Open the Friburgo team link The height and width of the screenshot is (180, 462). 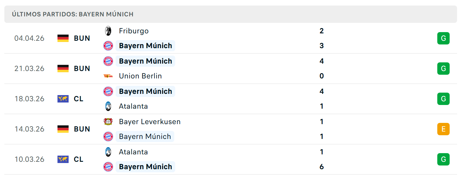(x=134, y=31)
